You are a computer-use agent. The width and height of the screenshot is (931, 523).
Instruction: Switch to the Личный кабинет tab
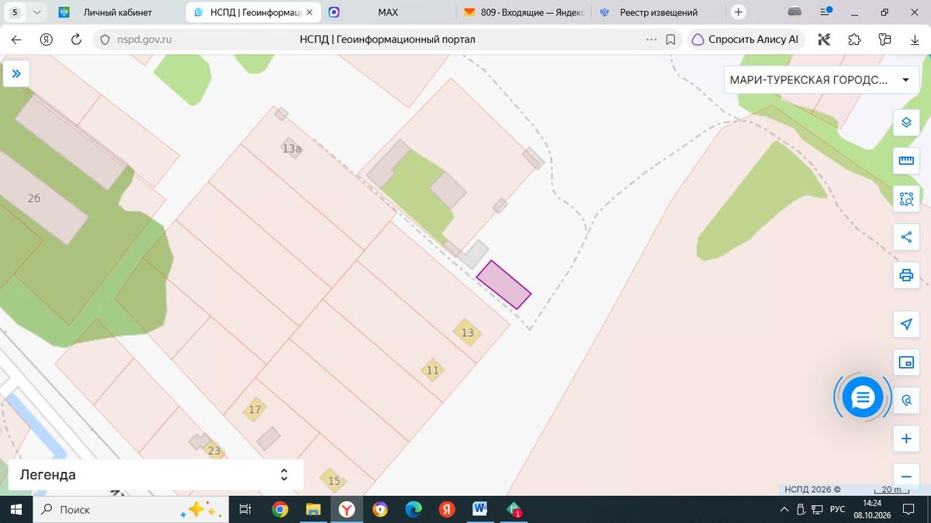(118, 12)
